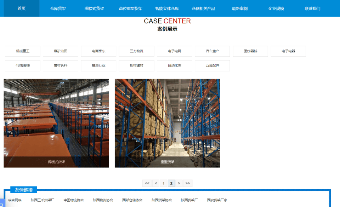Select 五金配件 case category
This screenshot has width=340, height=207.
pyautogui.click(x=212, y=65)
